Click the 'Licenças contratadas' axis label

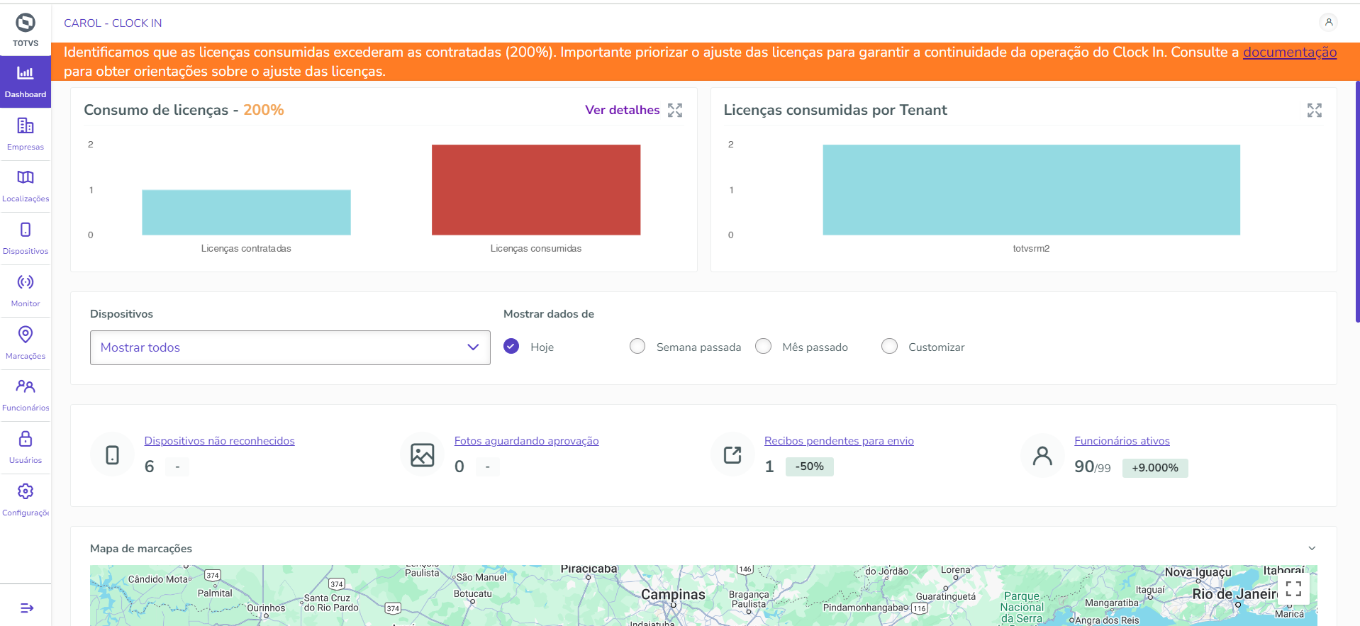click(x=246, y=249)
